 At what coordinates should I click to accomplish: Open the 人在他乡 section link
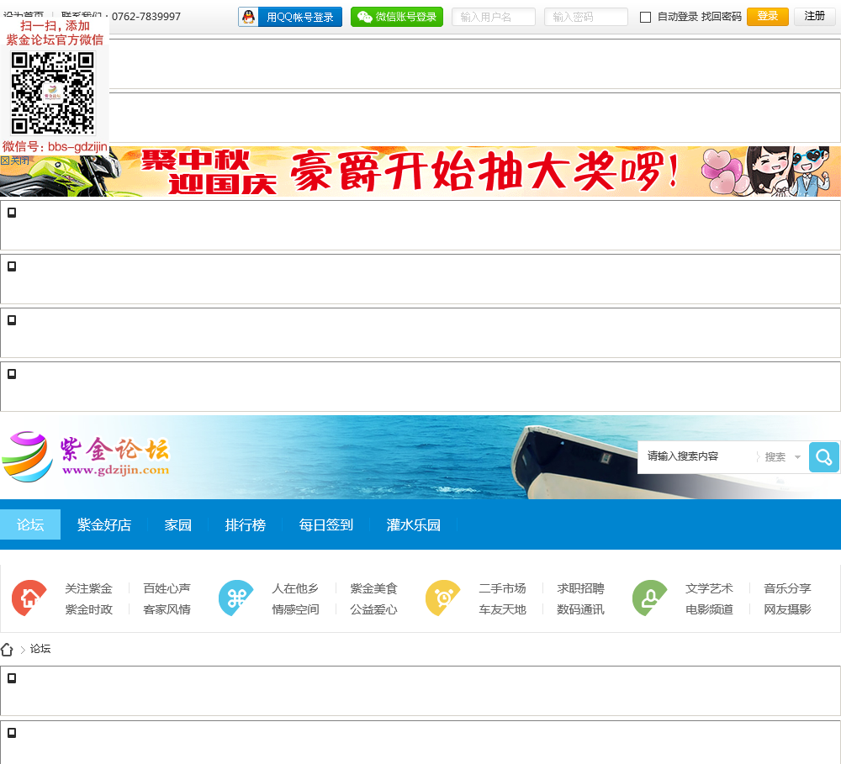[x=295, y=588]
